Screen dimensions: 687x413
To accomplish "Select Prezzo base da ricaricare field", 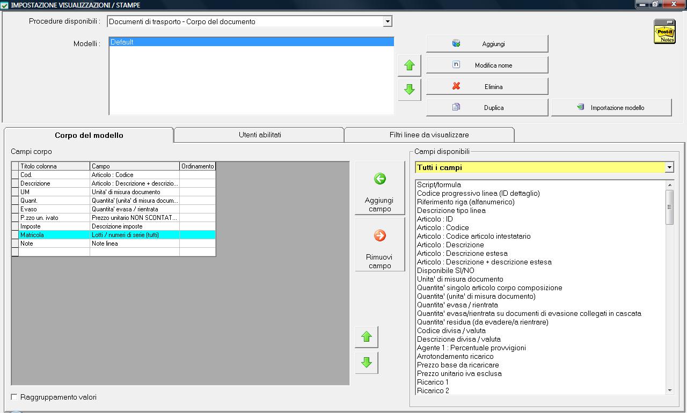I will click(x=458, y=365).
